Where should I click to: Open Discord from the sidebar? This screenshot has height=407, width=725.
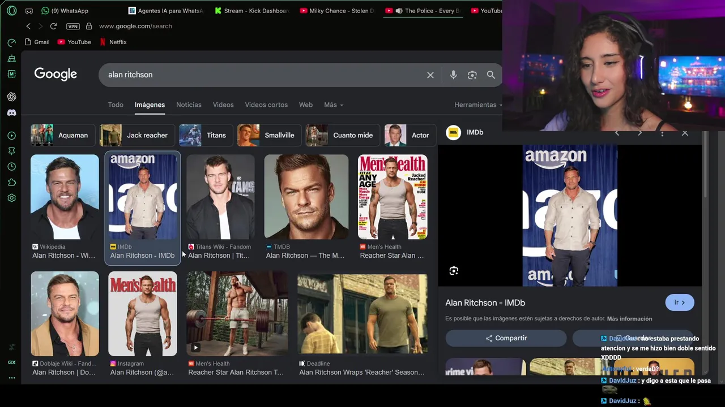pos(11,112)
